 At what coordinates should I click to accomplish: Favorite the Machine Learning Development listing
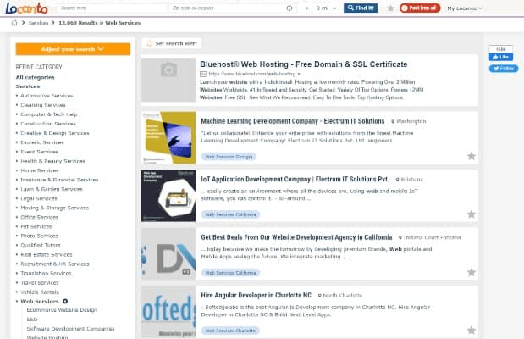pos(472,156)
